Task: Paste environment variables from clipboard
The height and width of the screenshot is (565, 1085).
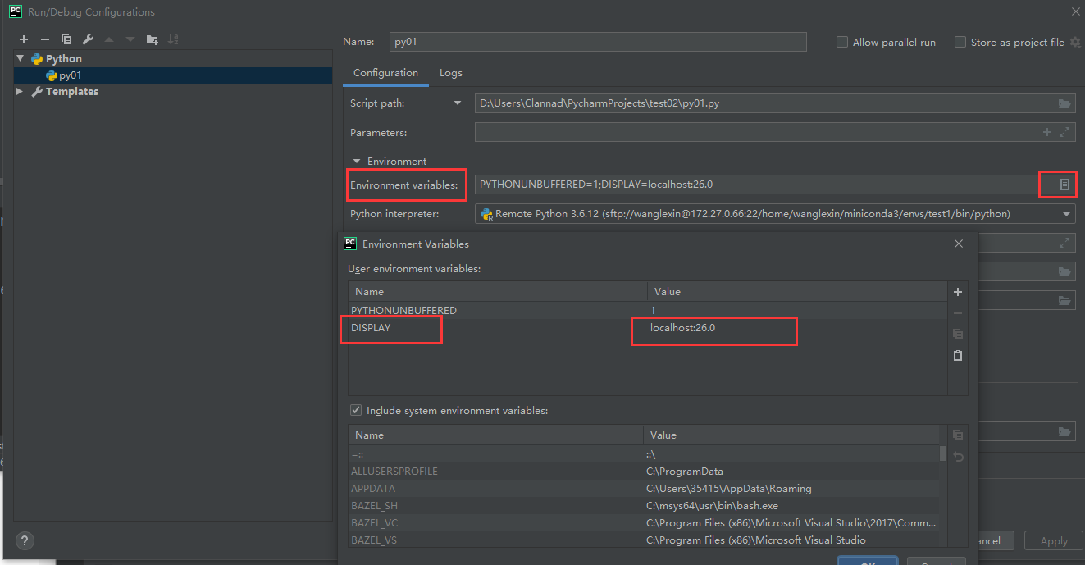Action: [957, 355]
